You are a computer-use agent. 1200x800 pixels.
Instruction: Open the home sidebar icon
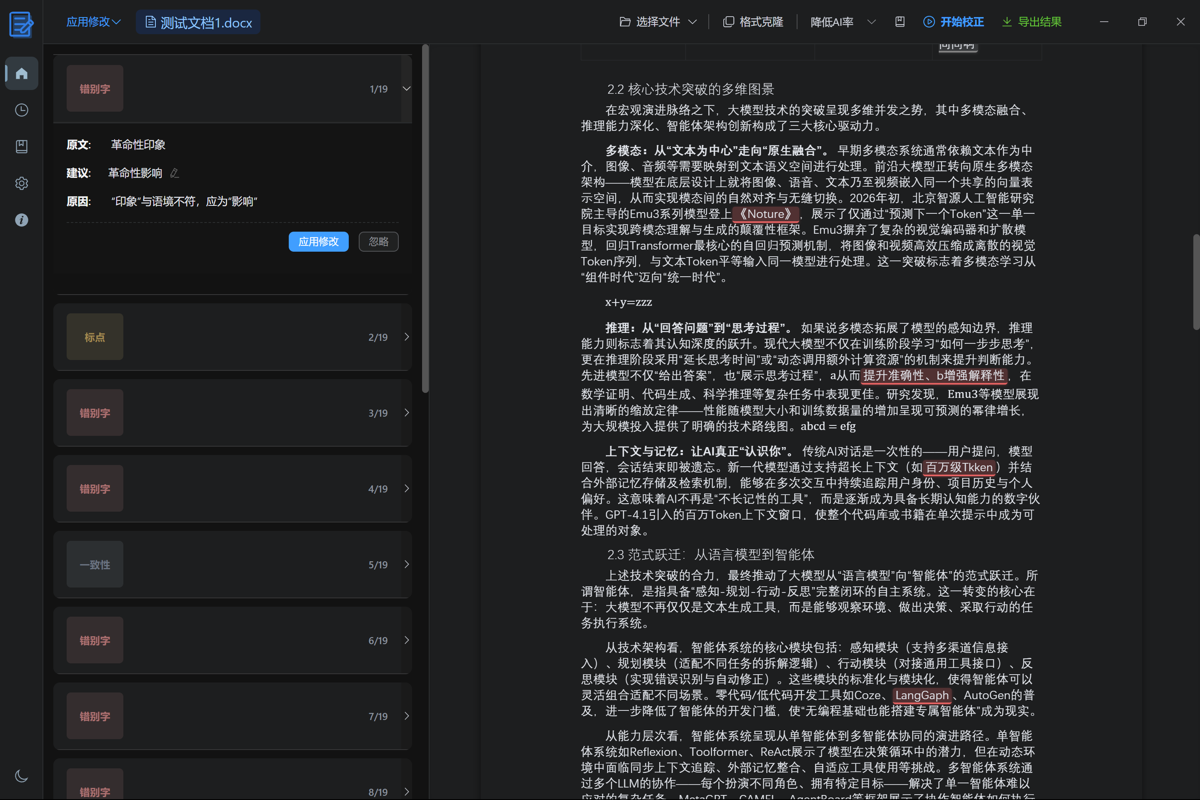[x=21, y=73]
